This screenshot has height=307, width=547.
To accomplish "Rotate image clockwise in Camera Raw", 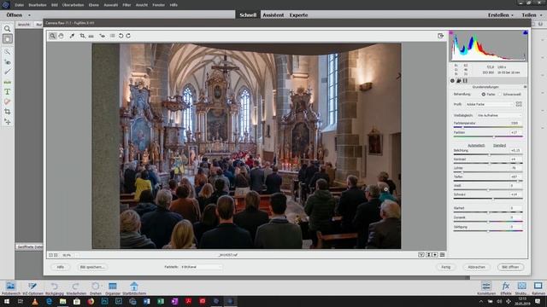I will [128, 36].
